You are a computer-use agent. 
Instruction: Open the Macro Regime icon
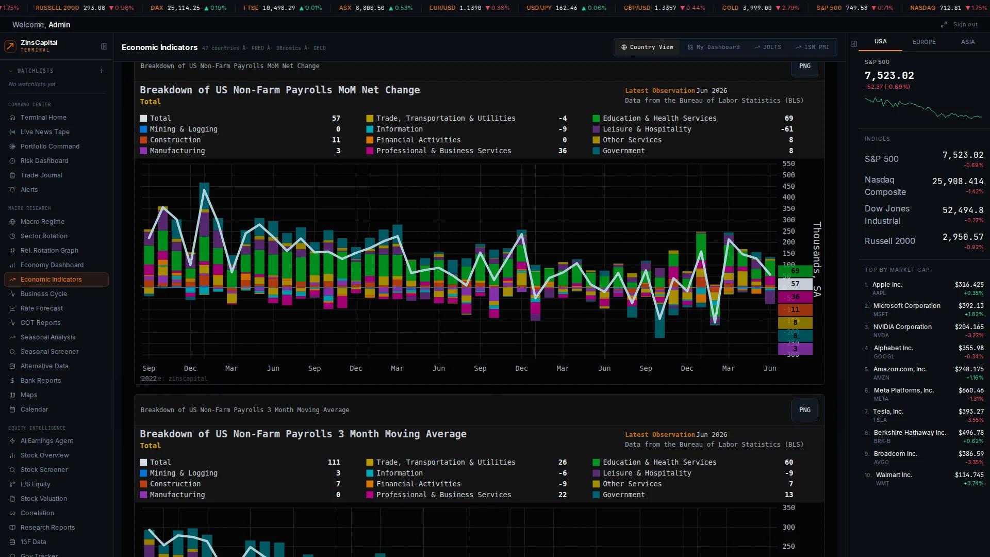12,222
